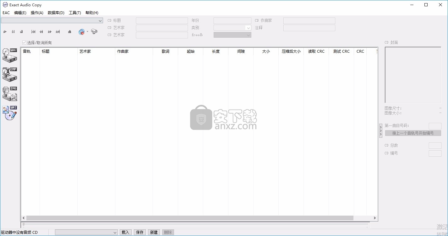This screenshot has width=448, height=236.
Task: Eject the CD tray icon
Action: tap(70, 32)
